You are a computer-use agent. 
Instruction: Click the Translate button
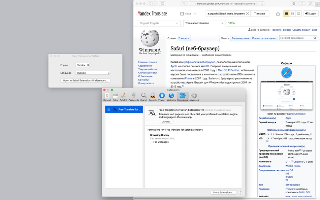[260, 14]
